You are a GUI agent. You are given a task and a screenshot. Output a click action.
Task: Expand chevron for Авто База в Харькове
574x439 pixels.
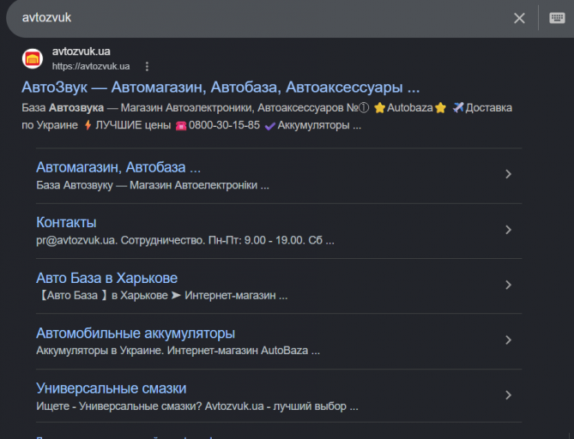pos(508,285)
